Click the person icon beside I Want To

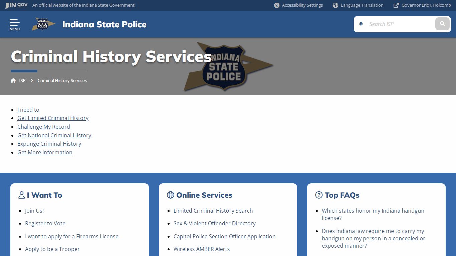point(21,195)
